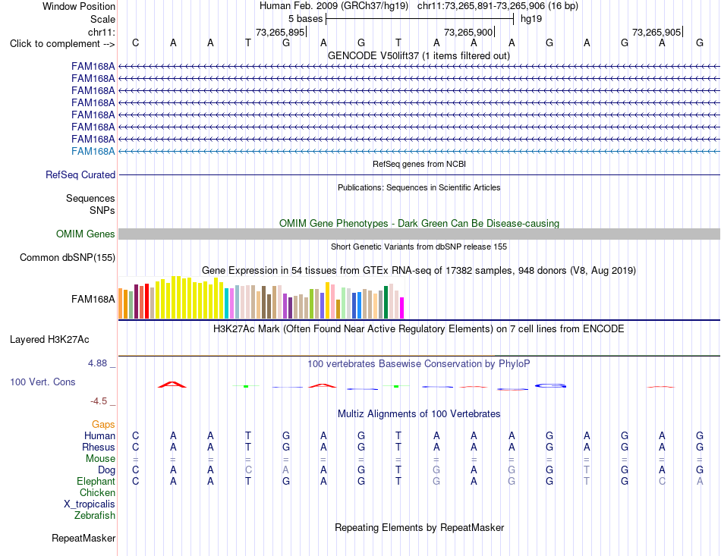Open the PhyloP Basewise Conservation track title
This screenshot has height=556, width=721.
click(x=419, y=364)
